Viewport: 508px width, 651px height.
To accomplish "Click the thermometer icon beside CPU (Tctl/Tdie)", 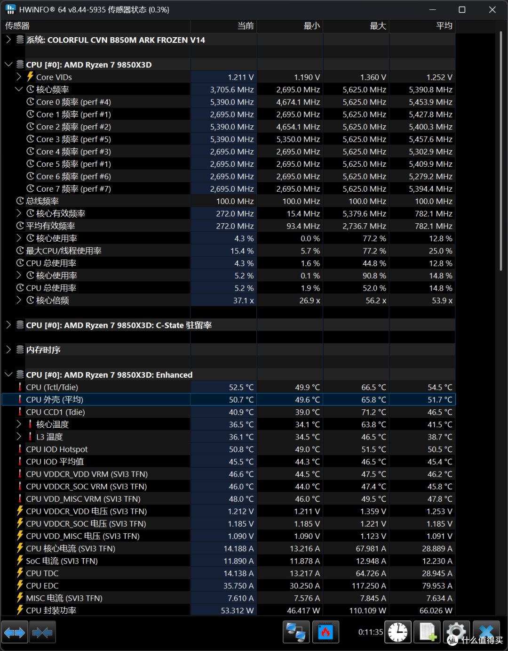I will point(20,387).
